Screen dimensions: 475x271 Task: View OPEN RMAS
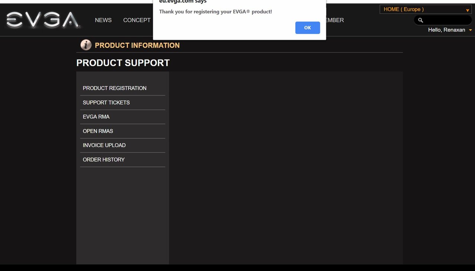pyautogui.click(x=122, y=131)
